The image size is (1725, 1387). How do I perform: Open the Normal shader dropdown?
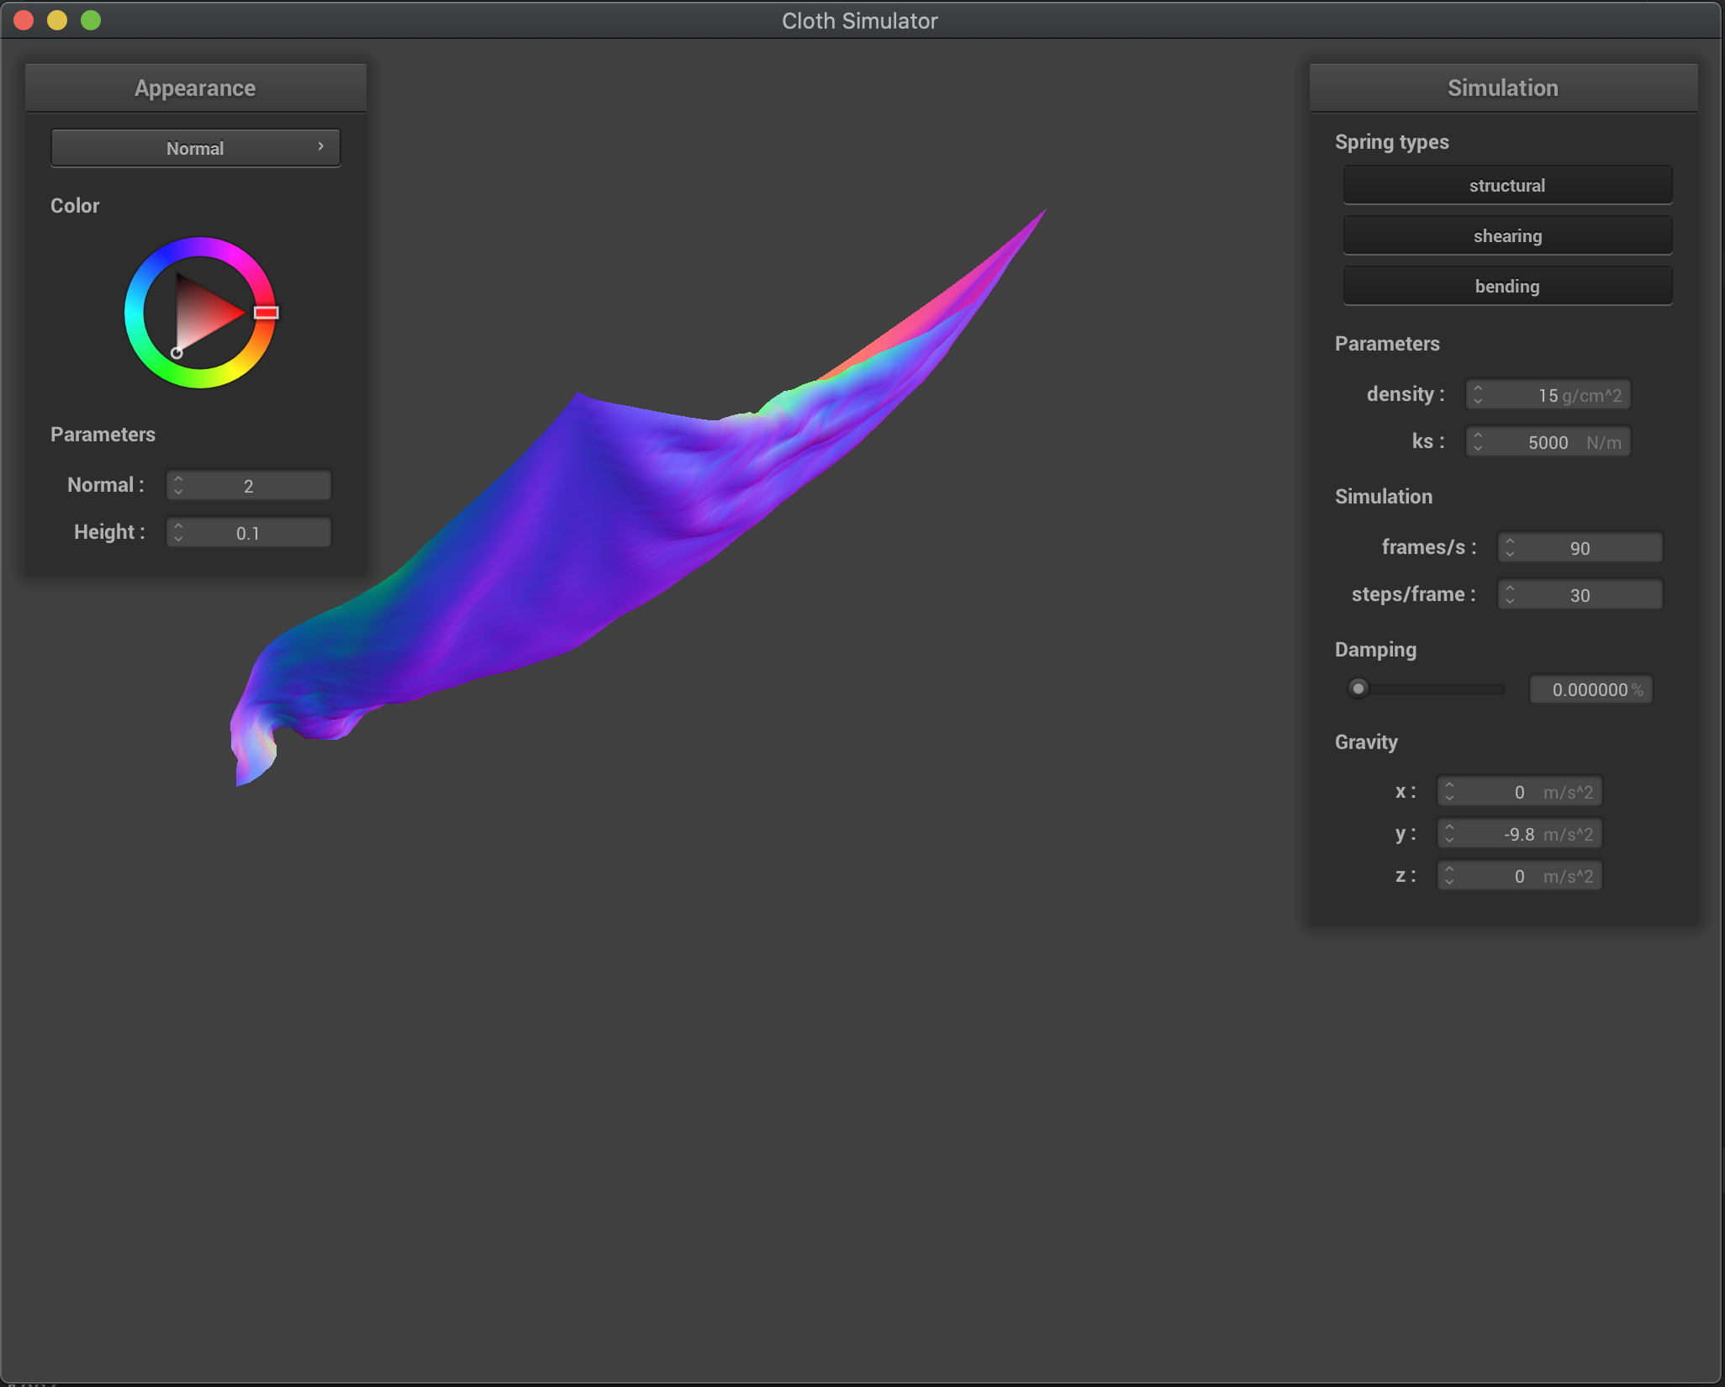coord(195,148)
